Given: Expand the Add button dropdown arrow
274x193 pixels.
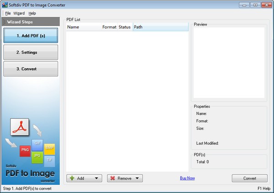Looking at the screenshot, I should [96, 178].
